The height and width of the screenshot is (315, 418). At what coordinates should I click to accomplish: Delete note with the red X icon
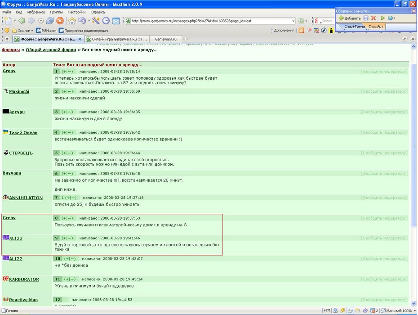374,18
